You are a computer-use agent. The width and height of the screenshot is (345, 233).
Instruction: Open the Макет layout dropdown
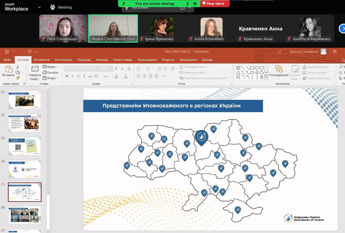[51, 67]
